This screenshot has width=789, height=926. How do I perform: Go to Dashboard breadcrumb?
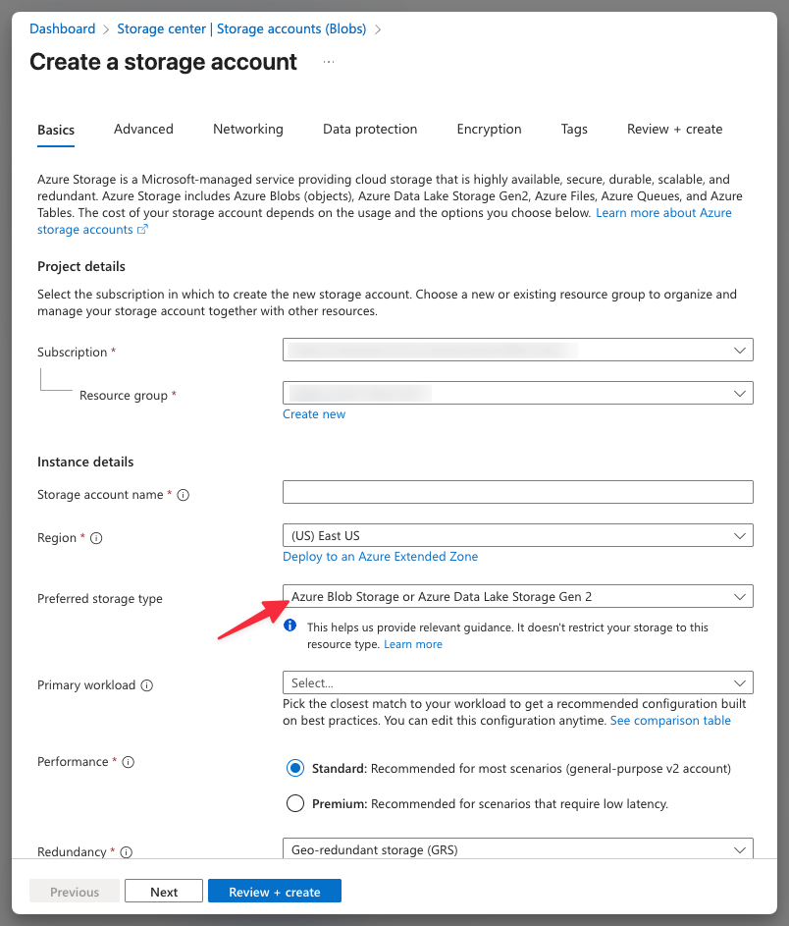point(63,28)
